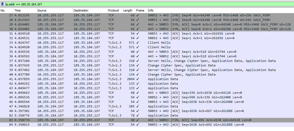The height and width of the screenshot is (131, 294).
Task: Click the Frame column header
Action: [x=140, y=11]
